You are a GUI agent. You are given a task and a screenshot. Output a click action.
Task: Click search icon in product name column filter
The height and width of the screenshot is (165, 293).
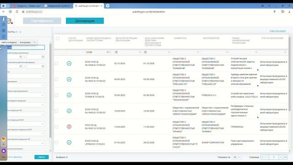point(256,52)
